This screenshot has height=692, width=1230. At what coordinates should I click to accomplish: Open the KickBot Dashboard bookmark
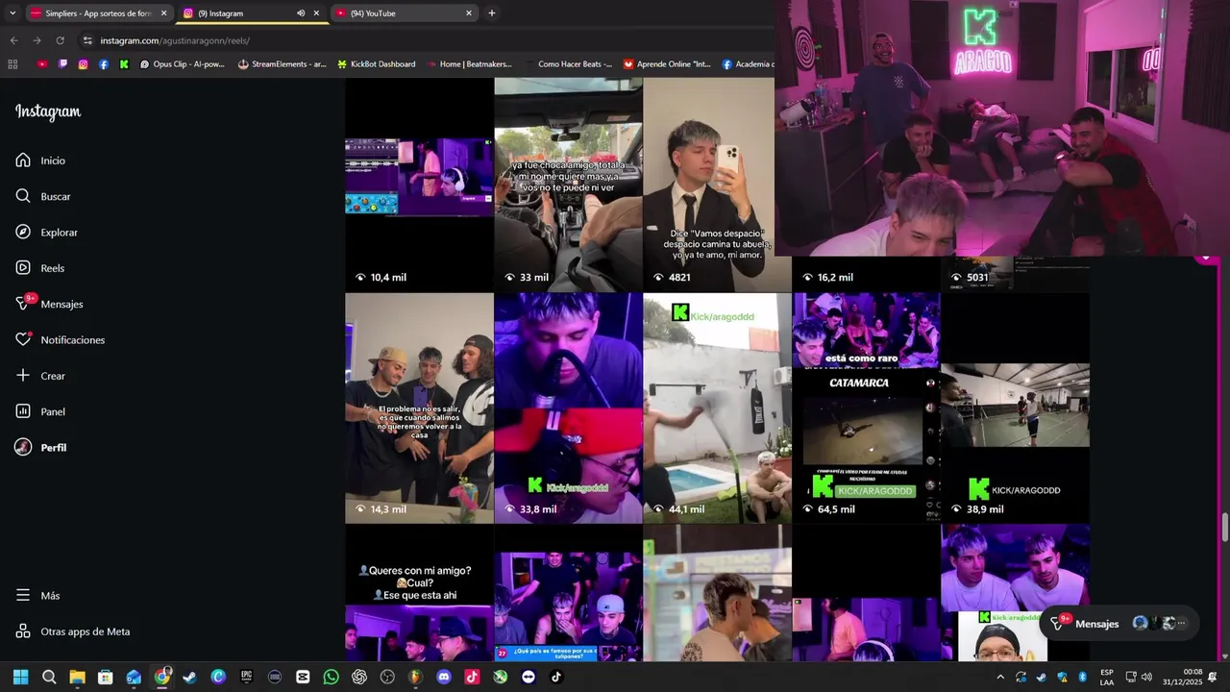tap(376, 64)
